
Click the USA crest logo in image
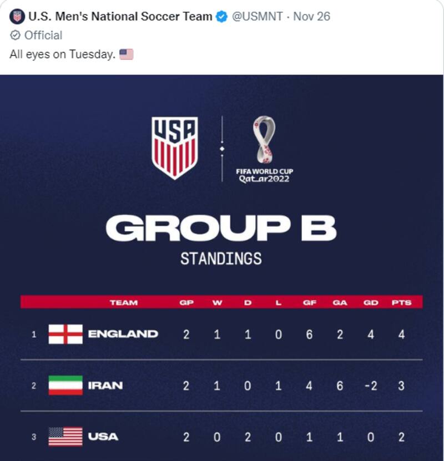pos(175,147)
